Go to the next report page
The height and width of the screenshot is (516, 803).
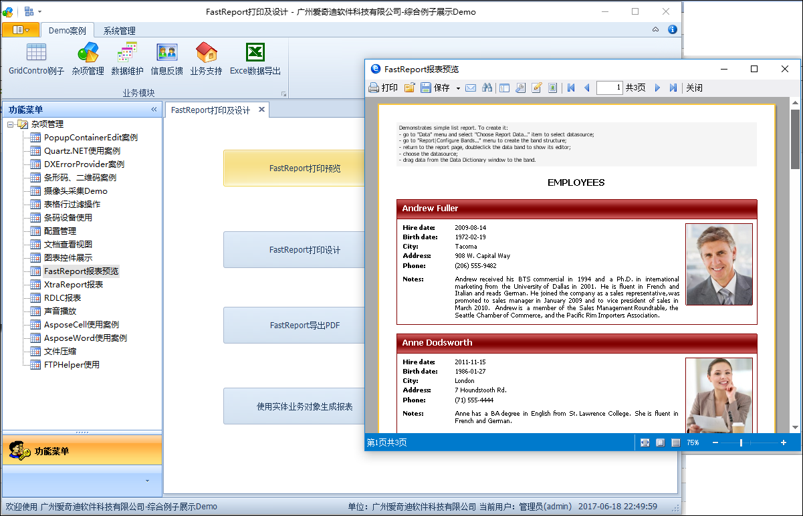[x=657, y=88]
